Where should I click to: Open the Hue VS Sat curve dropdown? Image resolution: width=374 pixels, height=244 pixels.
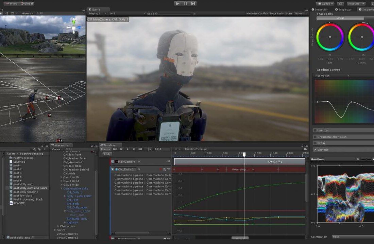[x=332, y=76]
